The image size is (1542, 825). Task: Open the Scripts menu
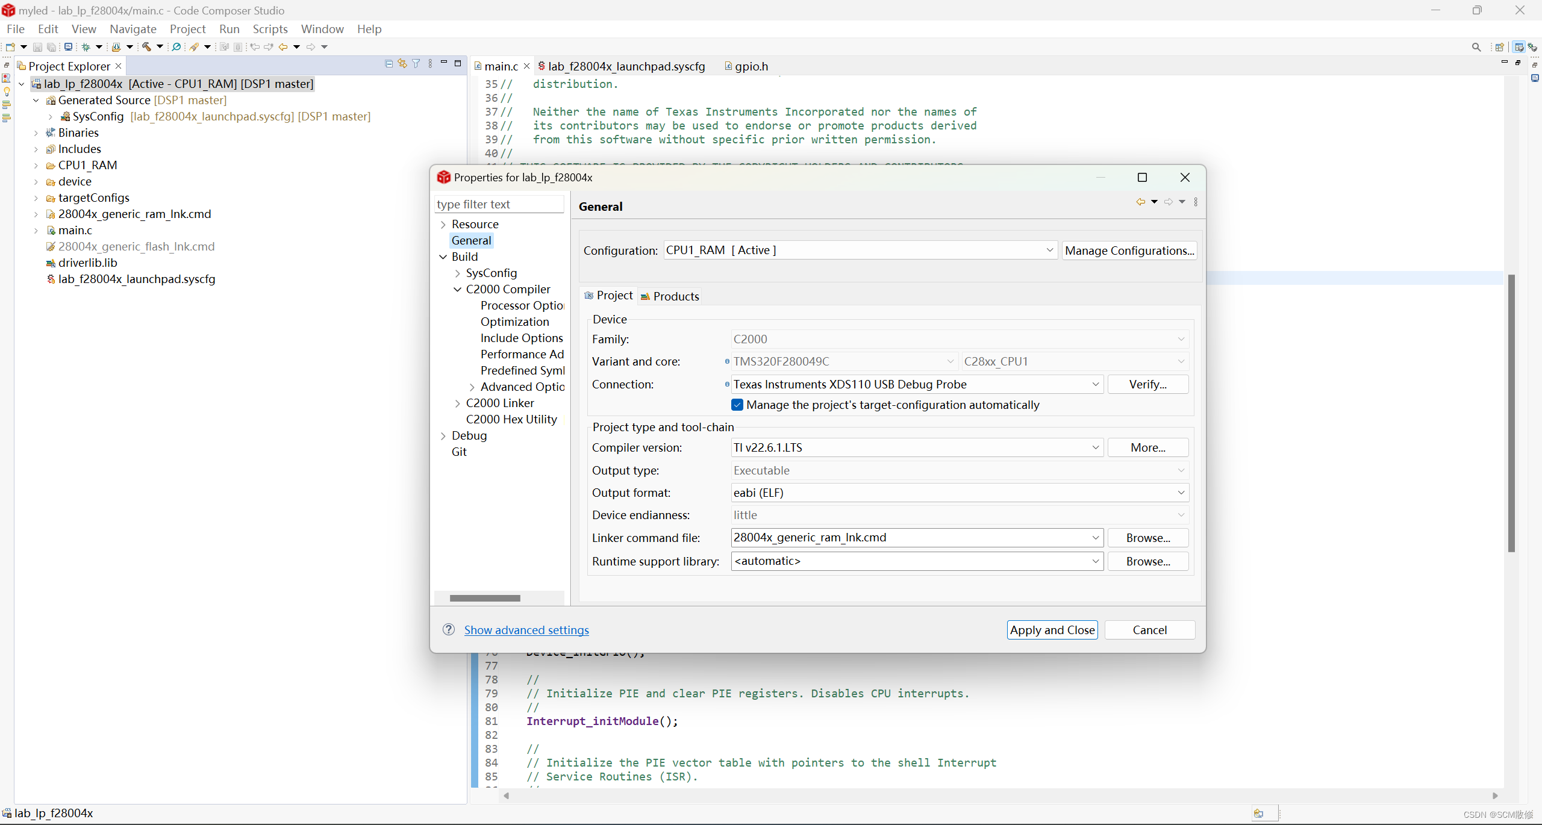(x=270, y=29)
